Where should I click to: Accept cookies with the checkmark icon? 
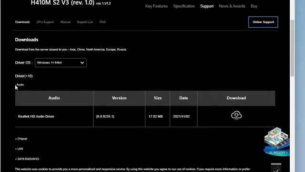click(x=276, y=169)
